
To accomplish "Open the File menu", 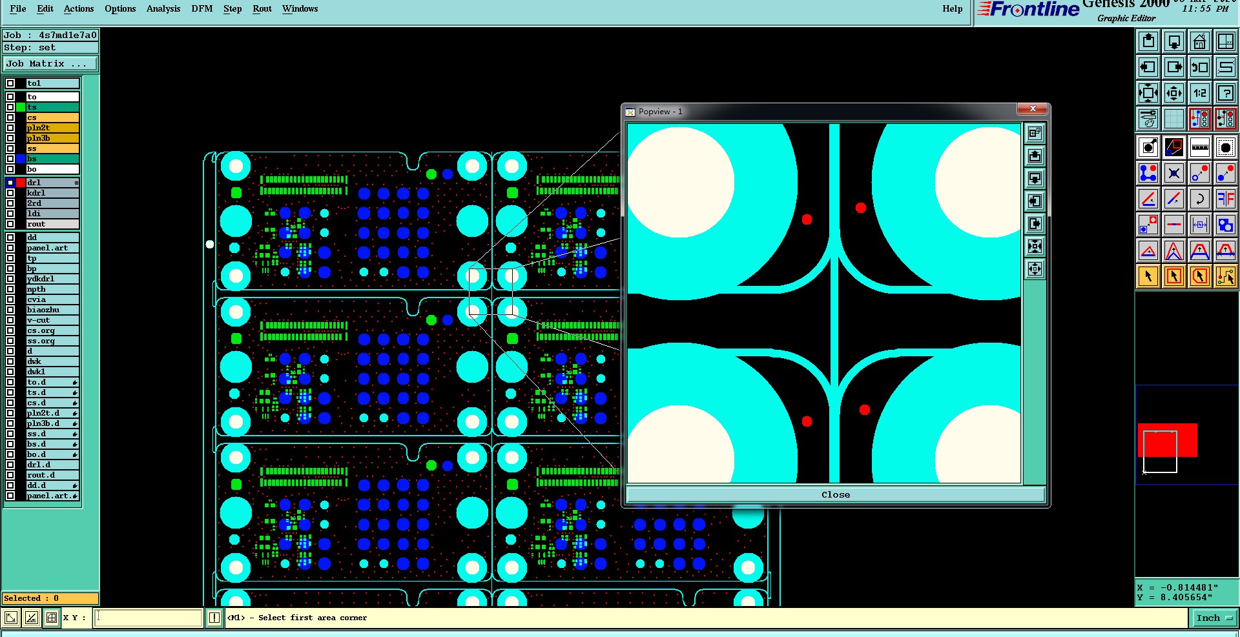I will click(18, 8).
